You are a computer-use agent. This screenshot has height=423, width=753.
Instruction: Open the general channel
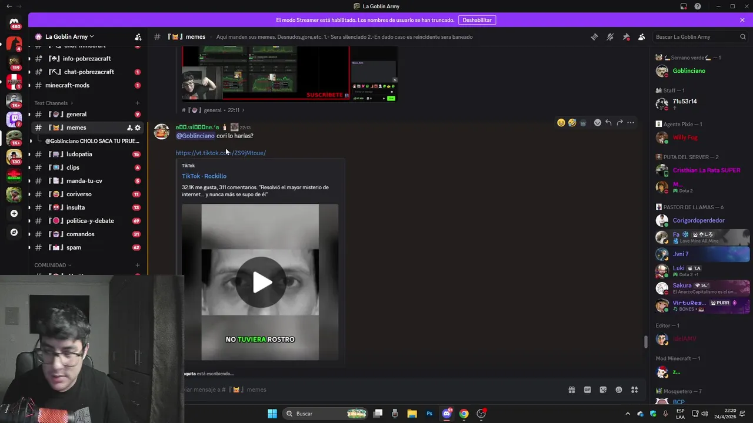pos(88,114)
